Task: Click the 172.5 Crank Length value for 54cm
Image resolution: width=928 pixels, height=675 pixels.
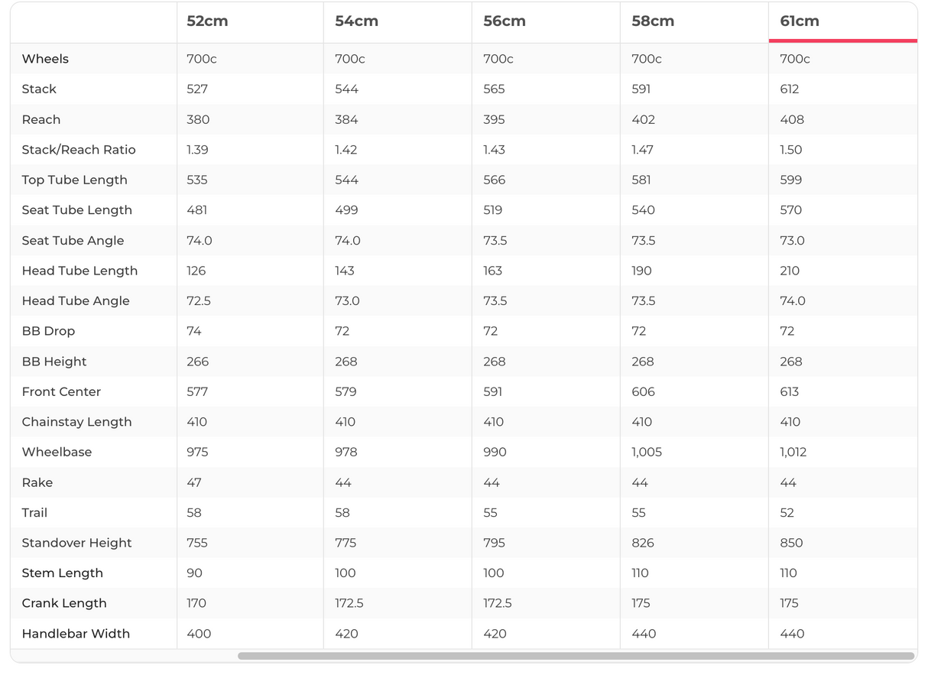Action: [349, 603]
